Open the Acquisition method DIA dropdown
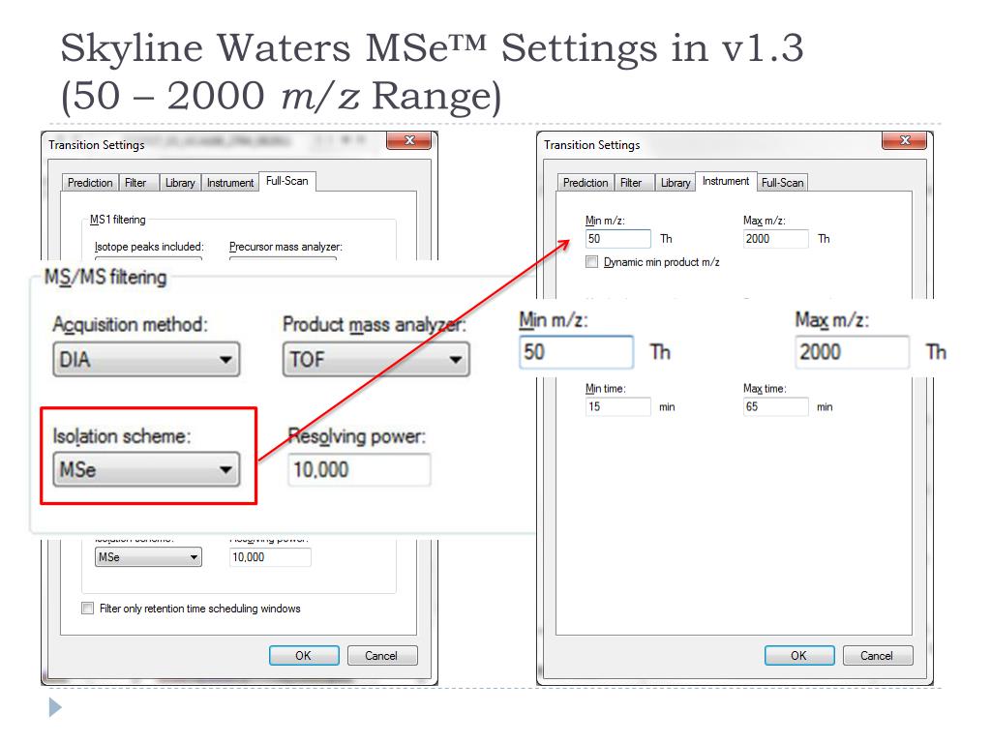Viewport: 991px width, 743px height. click(x=147, y=360)
